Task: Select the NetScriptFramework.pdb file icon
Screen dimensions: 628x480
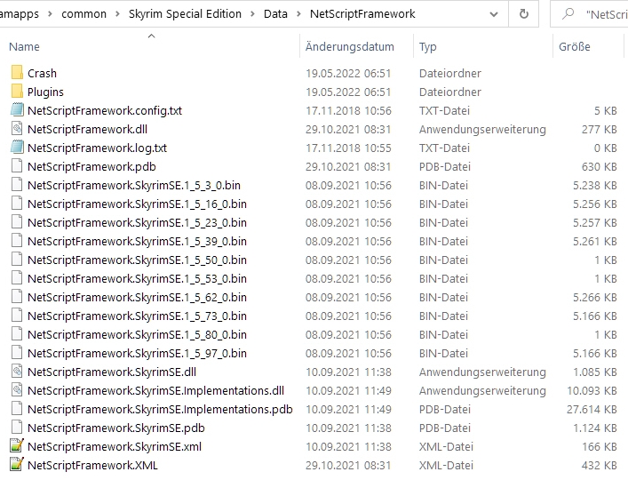Action: pos(17,166)
